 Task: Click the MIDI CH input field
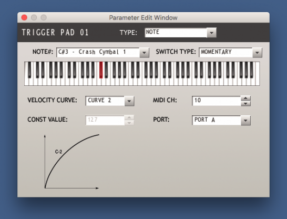[x=217, y=101]
